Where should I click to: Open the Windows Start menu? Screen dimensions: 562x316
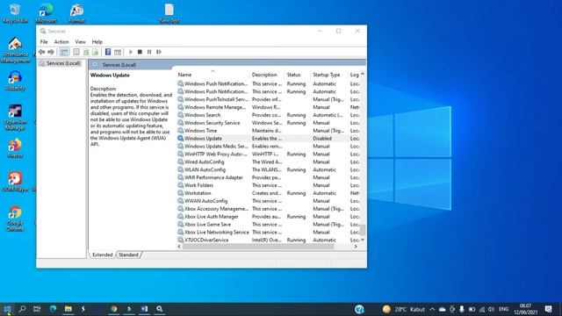pyautogui.click(x=7, y=309)
